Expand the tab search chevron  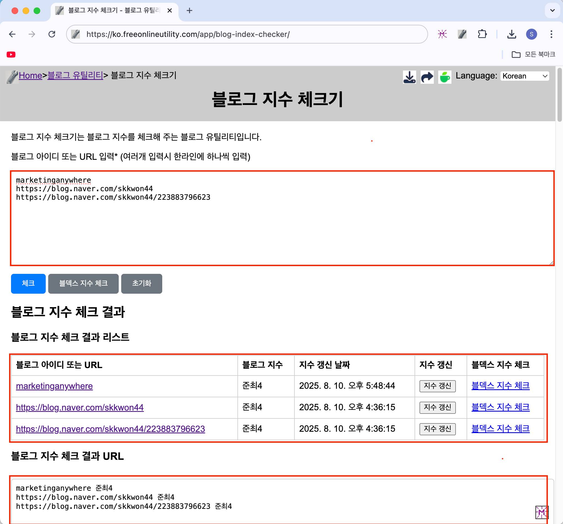552,10
